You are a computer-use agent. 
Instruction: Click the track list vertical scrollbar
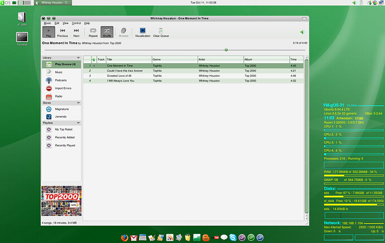(x=306, y=136)
